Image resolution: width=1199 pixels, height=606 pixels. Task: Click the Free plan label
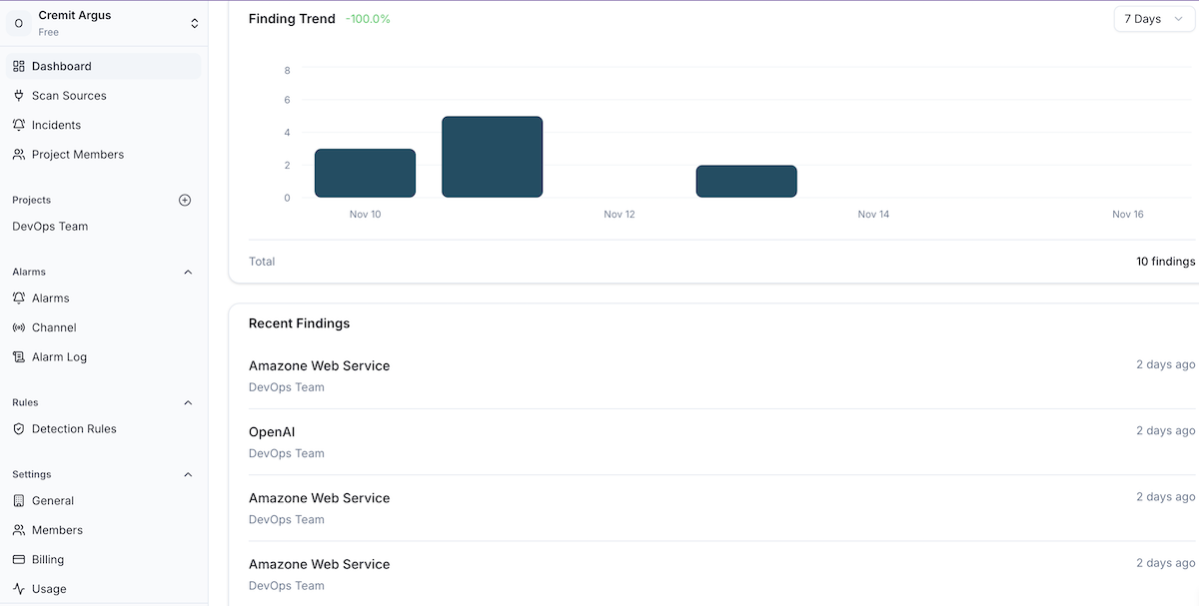point(48,32)
